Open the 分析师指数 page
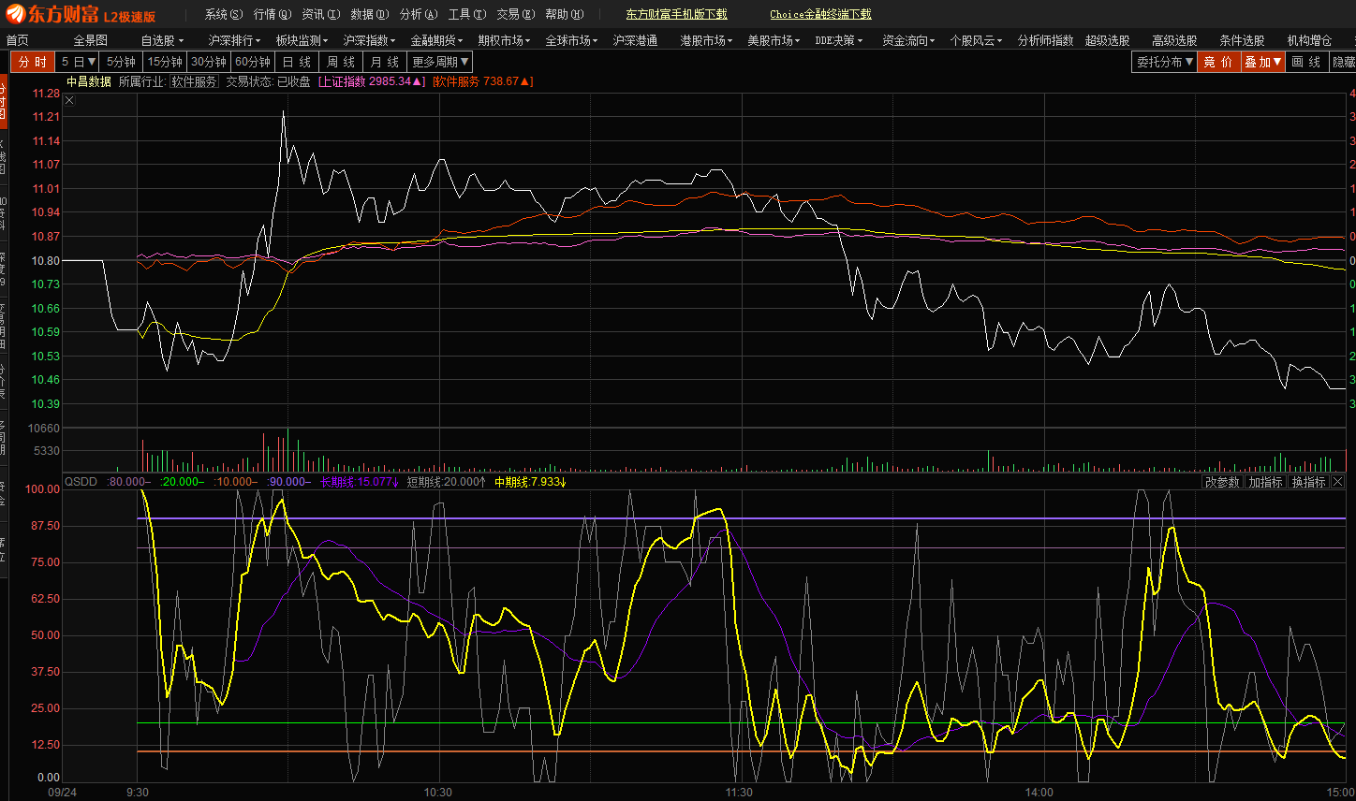 click(1045, 40)
